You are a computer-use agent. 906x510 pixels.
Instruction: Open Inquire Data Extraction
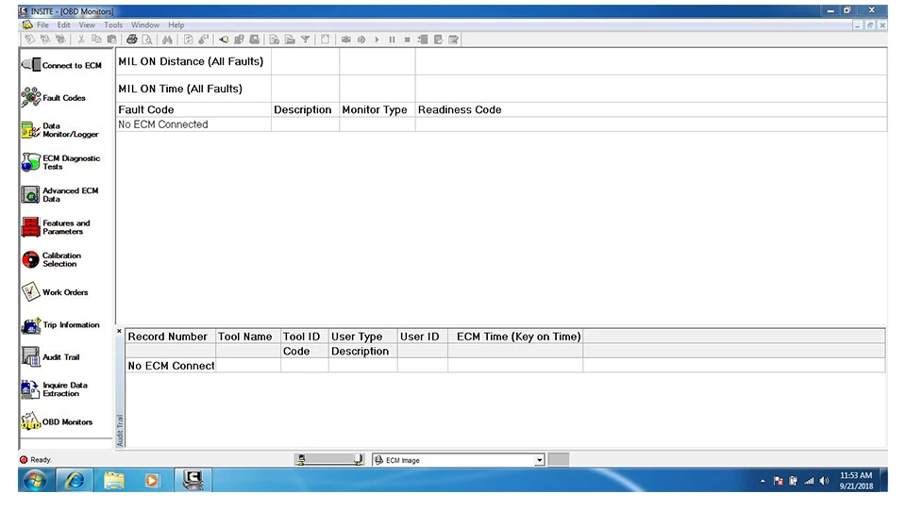tap(55, 389)
